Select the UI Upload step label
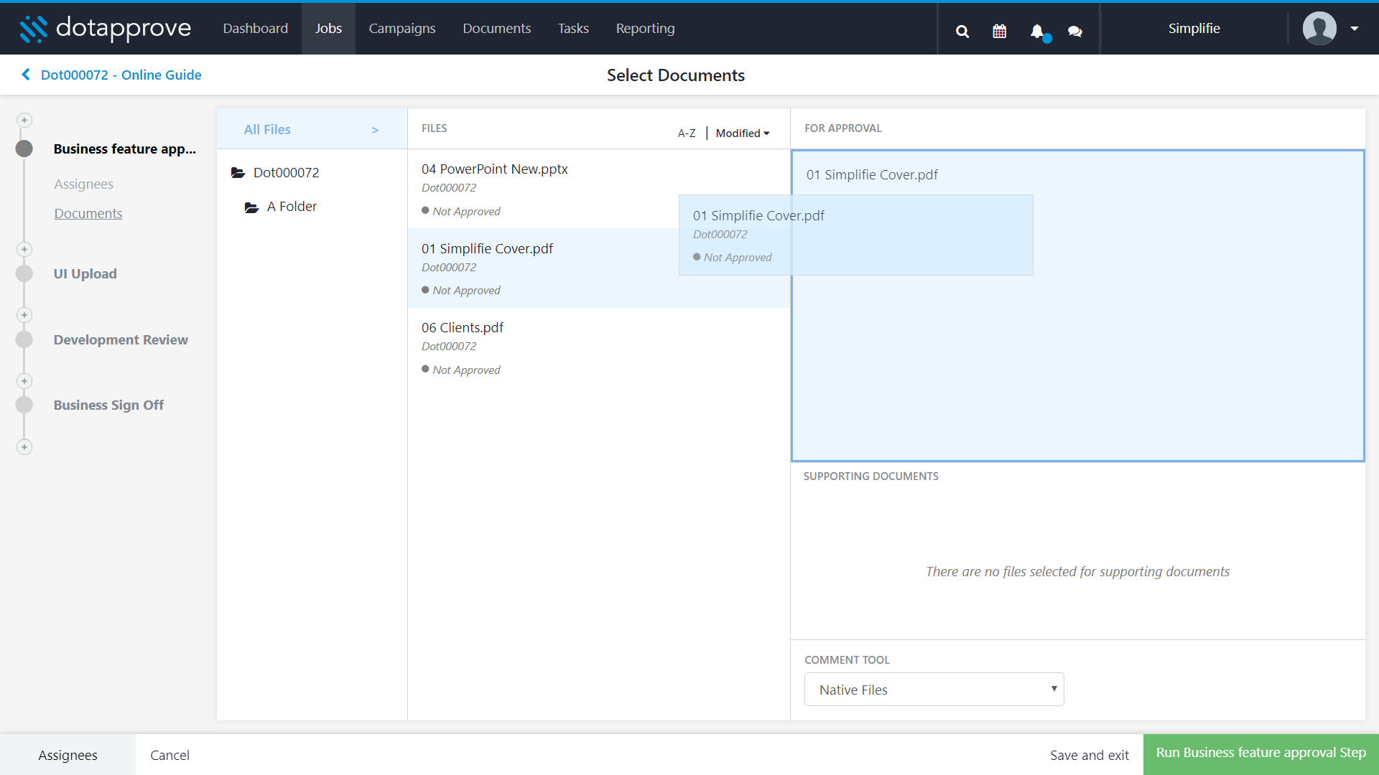 [85, 274]
